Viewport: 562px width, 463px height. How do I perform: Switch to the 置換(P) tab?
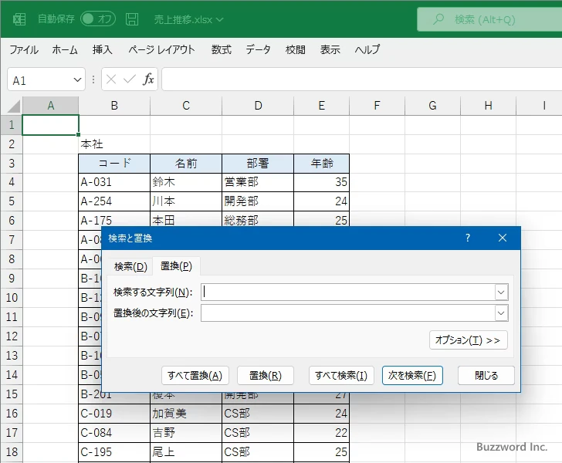176,266
